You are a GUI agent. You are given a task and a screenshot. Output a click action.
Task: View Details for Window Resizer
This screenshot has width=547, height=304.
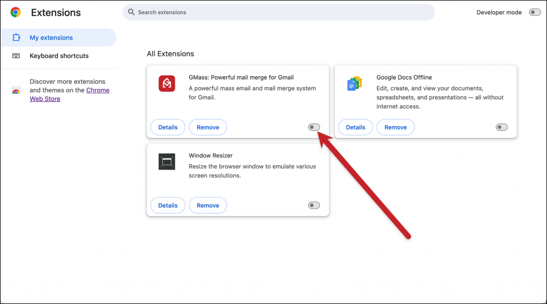click(168, 205)
